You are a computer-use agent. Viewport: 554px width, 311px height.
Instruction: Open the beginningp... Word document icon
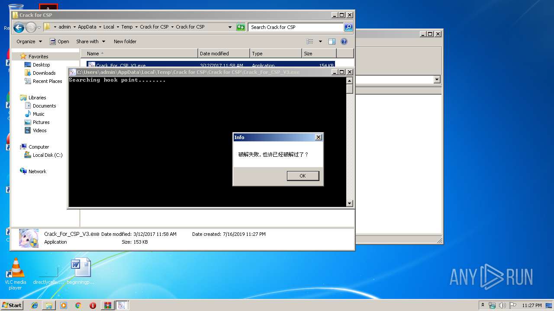[x=81, y=271]
